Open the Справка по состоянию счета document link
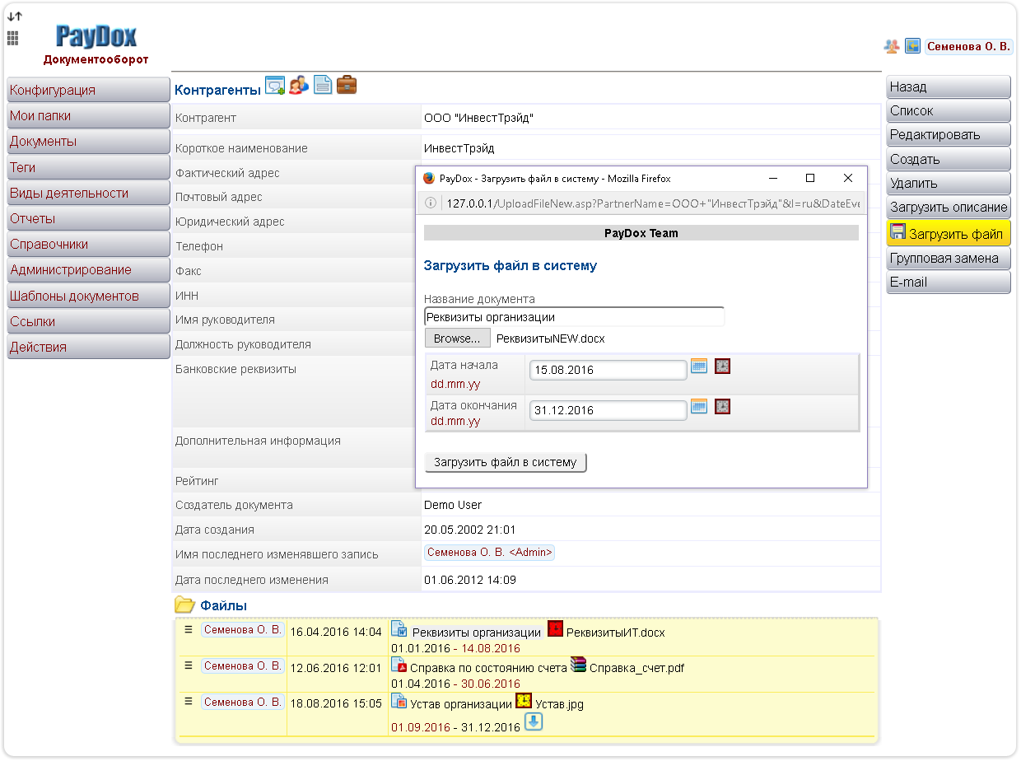The height and width of the screenshot is (761, 1021). [x=488, y=668]
